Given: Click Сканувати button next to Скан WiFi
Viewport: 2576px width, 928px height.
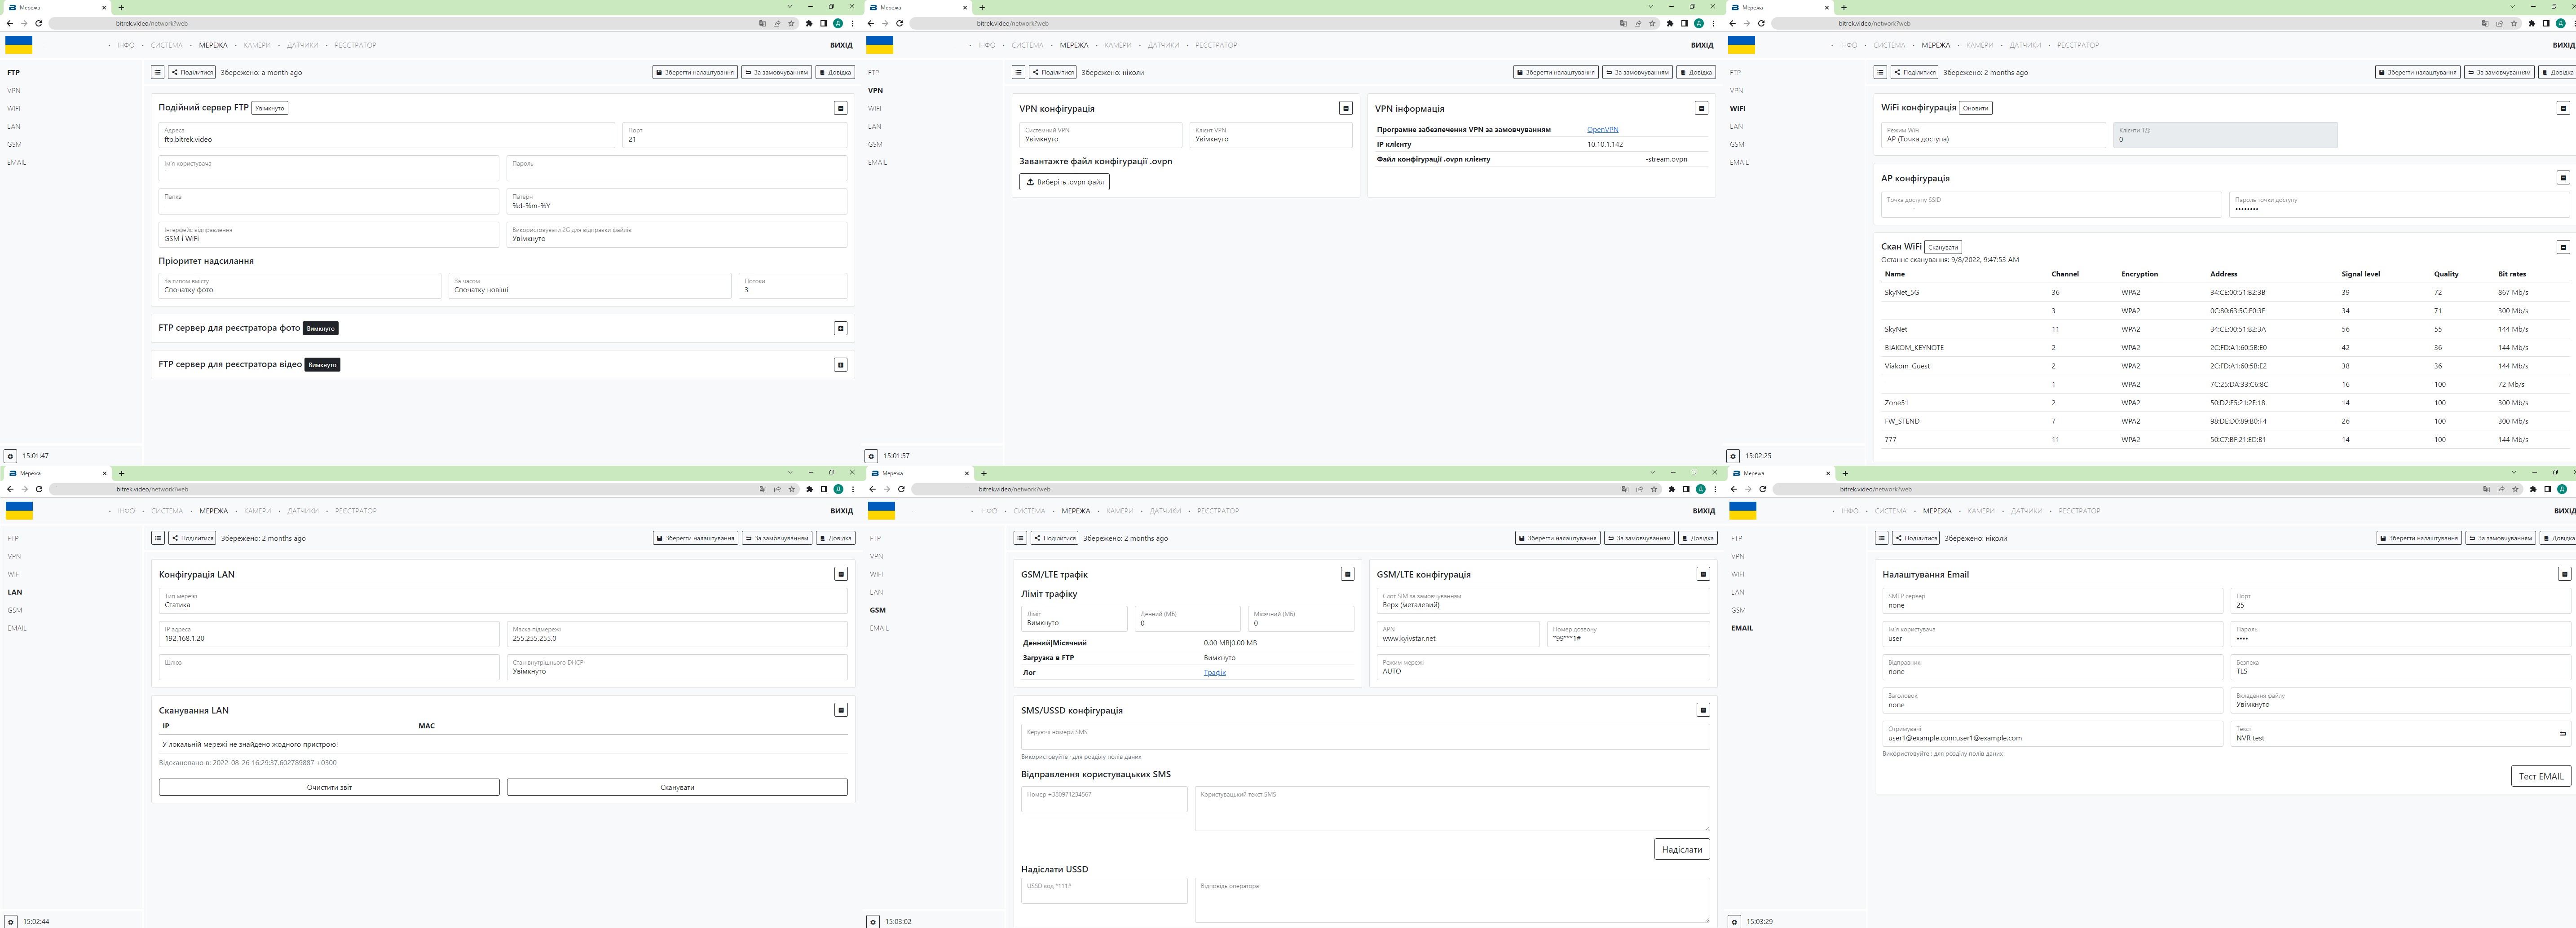Looking at the screenshot, I should click(1943, 247).
